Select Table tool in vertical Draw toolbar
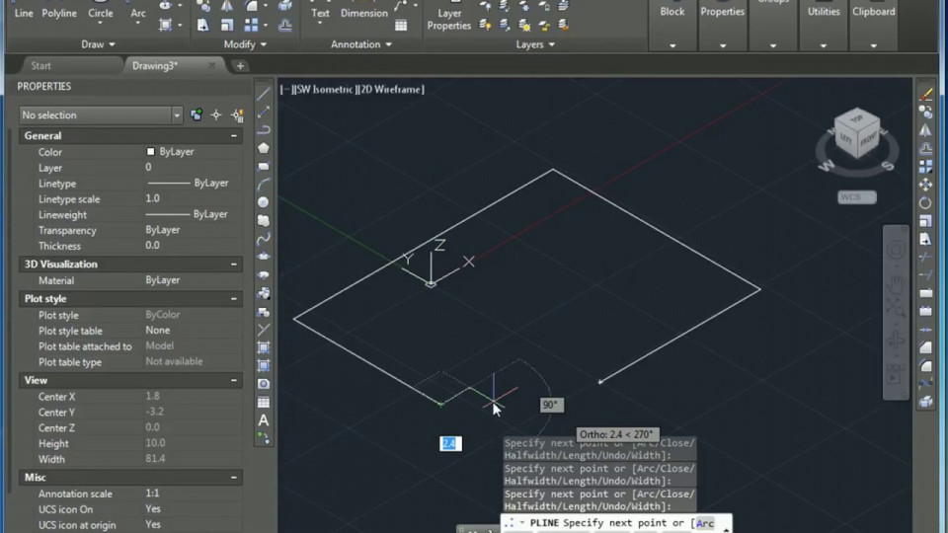The image size is (948, 533). pyautogui.click(x=263, y=402)
